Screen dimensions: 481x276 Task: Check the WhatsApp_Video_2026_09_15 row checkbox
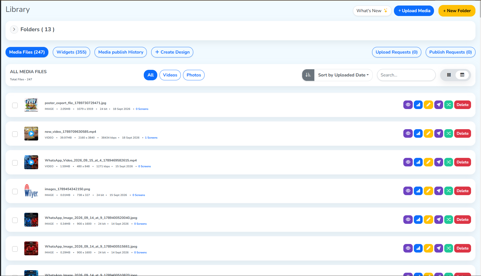tap(15, 163)
